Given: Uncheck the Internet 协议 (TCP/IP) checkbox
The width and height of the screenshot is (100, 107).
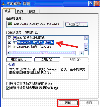Looking at the screenshot, I should 9,47.
